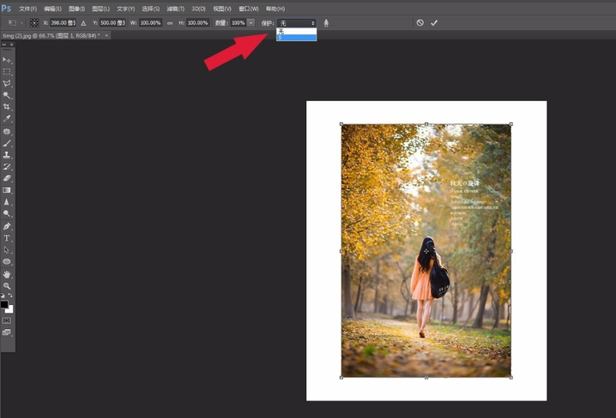Choose option "5" in the 保护 list
The width and height of the screenshot is (616, 418).
tap(296, 38)
